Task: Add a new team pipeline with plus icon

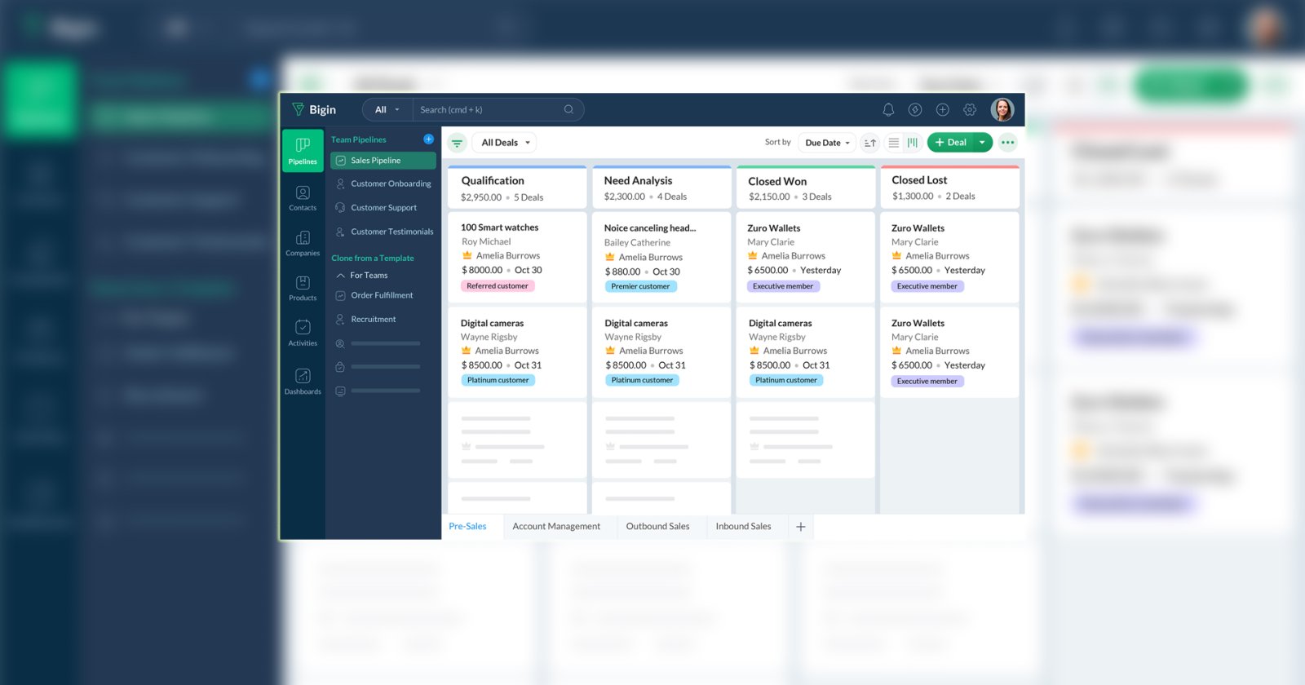Action: pyautogui.click(x=428, y=139)
